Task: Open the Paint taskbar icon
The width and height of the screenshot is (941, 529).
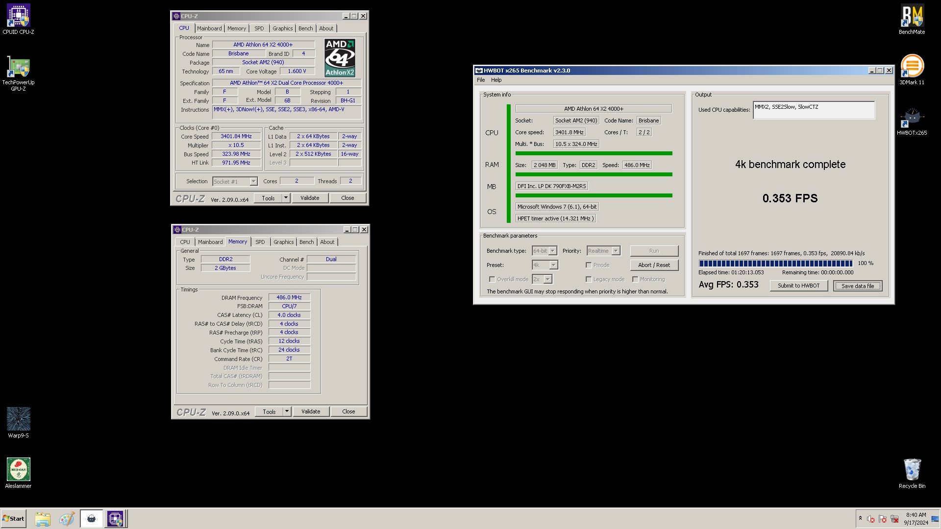Action: pos(66,519)
